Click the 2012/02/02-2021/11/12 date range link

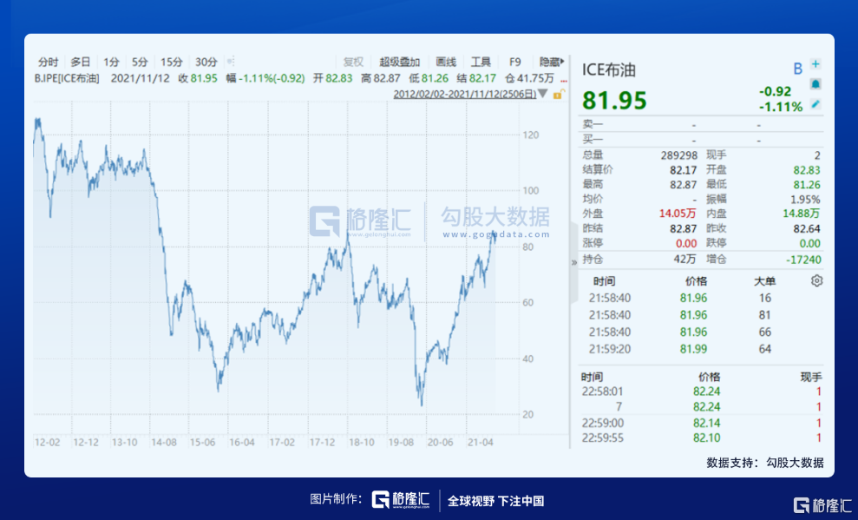(x=464, y=94)
